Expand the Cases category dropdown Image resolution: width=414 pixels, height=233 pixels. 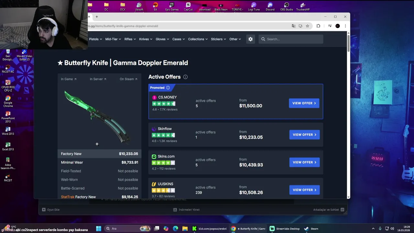(179, 39)
